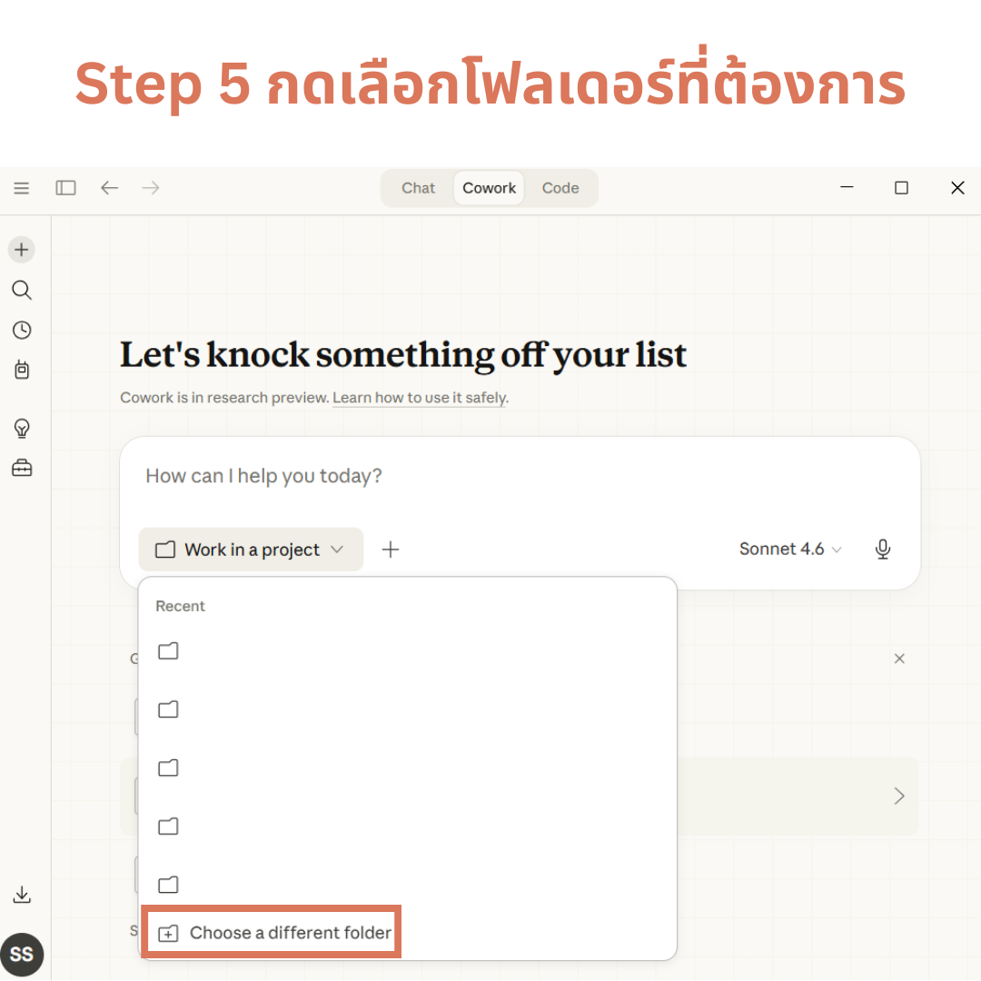Open the toolbox icon in sidebar
This screenshot has width=981, height=981.
click(x=22, y=468)
